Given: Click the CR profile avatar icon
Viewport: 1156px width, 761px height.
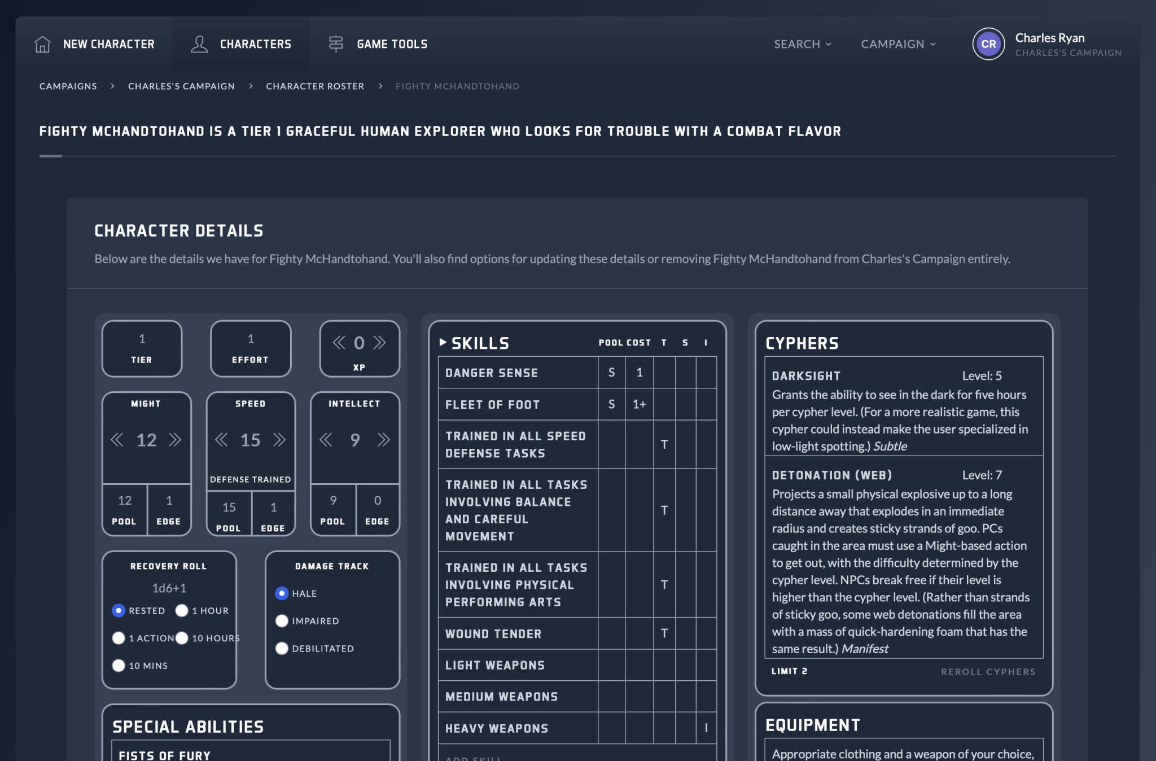Looking at the screenshot, I should pyautogui.click(x=988, y=43).
